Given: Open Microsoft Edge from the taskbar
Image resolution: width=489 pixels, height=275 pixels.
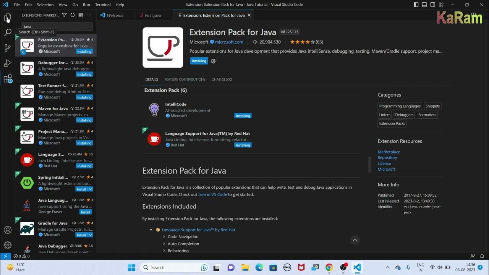Looking at the screenshot, I should click(x=259, y=267).
